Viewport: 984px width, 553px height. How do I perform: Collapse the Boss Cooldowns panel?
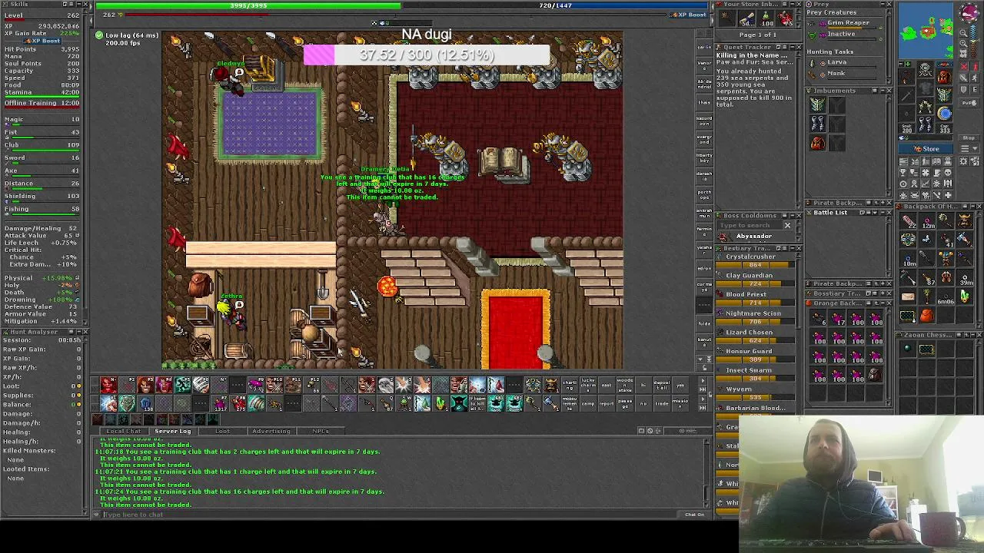pos(793,216)
